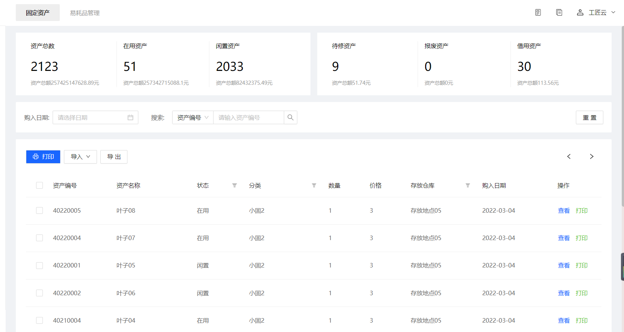Click the 请输入资产编号 search field
This screenshot has width=624, height=332.
248,117
